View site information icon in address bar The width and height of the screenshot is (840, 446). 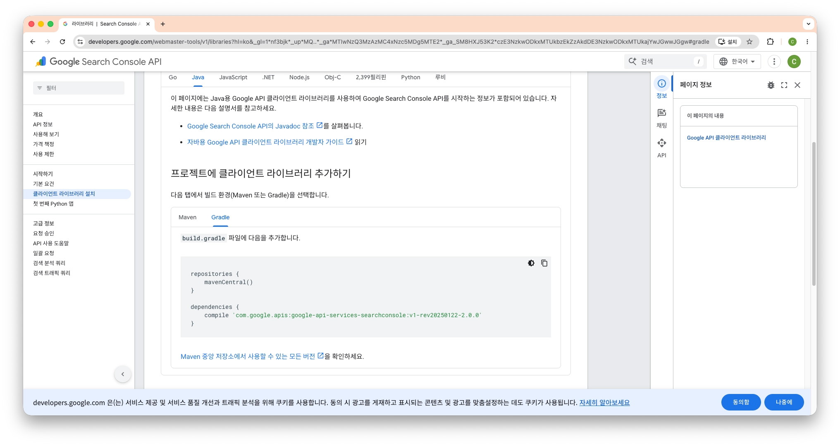pyautogui.click(x=81, y=42)
